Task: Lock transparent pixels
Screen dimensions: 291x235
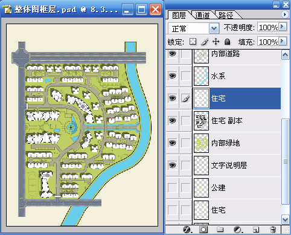Action: tap(193, 42)
